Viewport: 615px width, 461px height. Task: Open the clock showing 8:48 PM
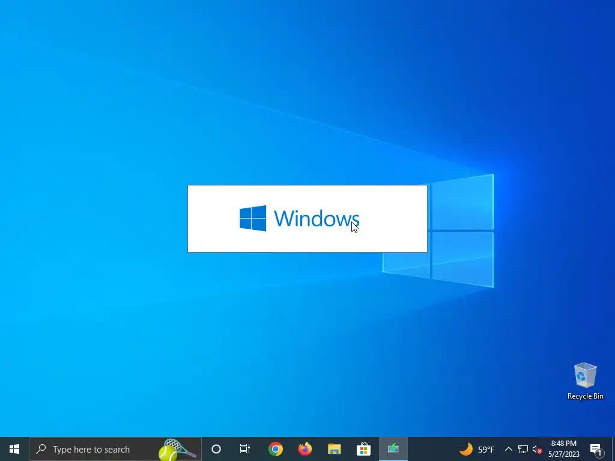click(563, 444)
